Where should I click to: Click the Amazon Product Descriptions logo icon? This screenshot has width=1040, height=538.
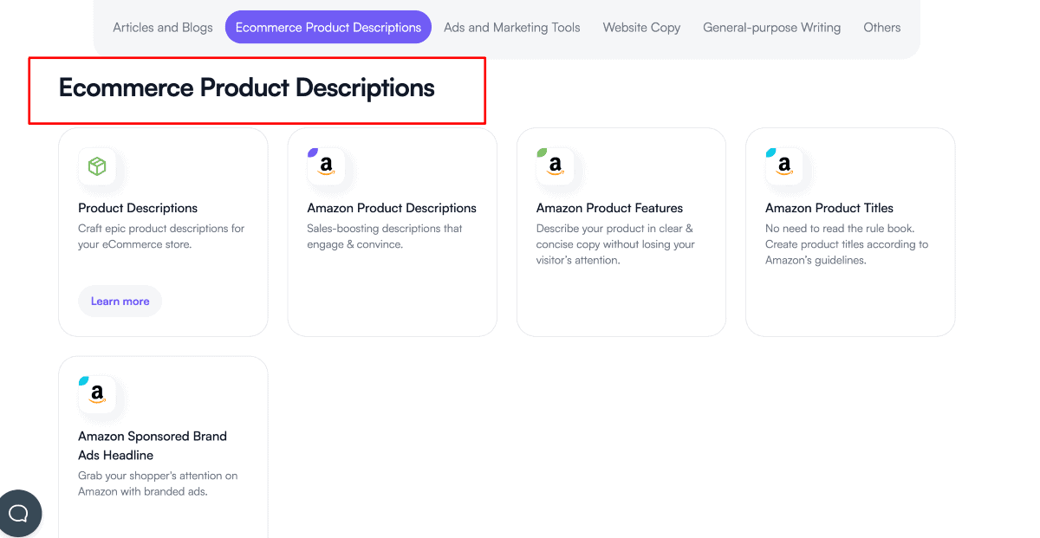[326, 166]
